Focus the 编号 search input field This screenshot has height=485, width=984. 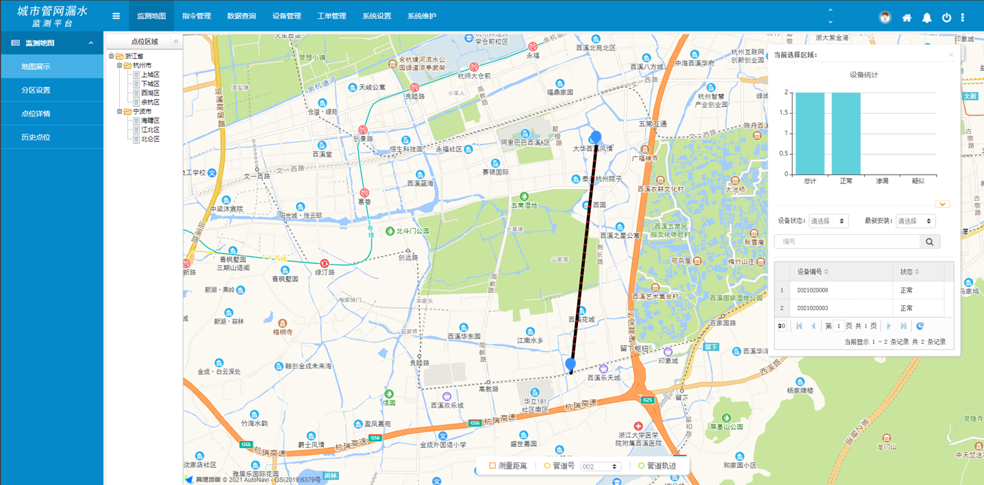(847, 242)
